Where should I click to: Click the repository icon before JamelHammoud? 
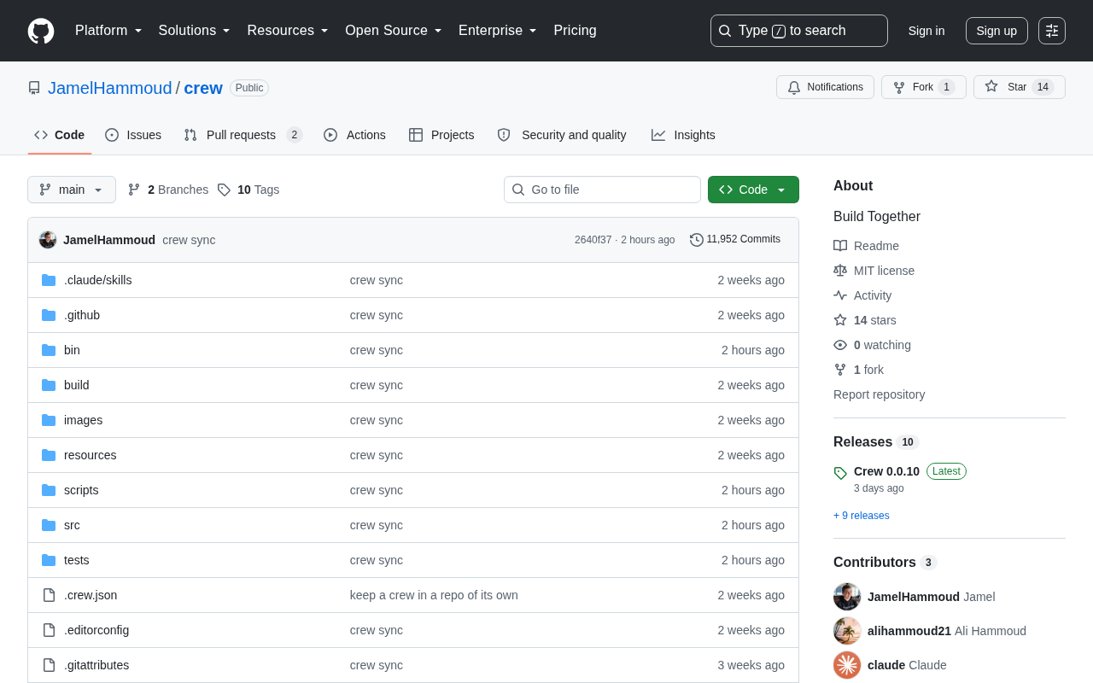tap(34, 88)
